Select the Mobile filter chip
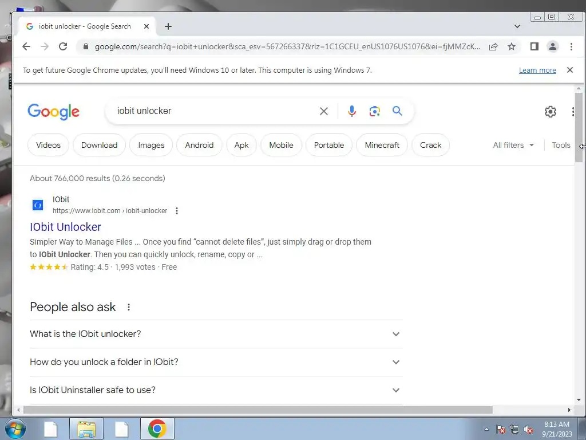This screenshot has height=440, width=586. click(x=281, y=145)
